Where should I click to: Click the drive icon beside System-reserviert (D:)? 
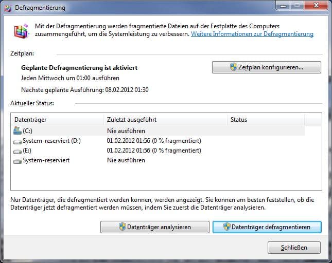18,142
